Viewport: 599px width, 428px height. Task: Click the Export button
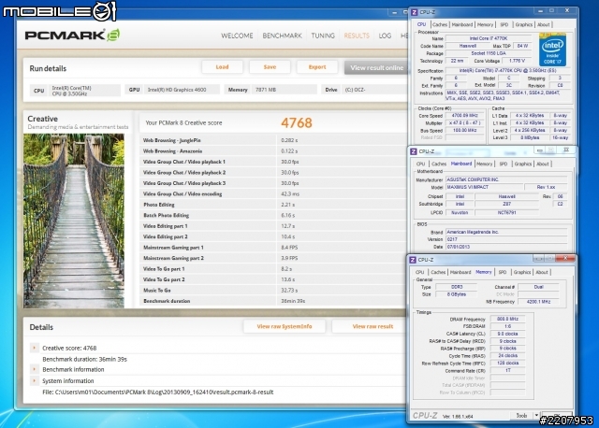tap(317, 66)
